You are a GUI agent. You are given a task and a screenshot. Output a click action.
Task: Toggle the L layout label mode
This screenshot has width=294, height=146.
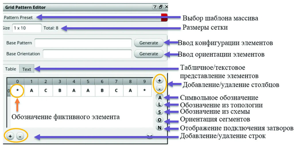tap(160, 105)
